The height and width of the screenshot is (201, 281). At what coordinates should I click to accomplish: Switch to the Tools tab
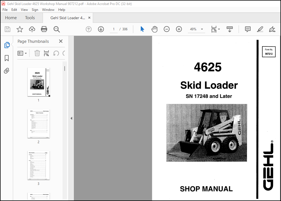(x=30, y=18)
